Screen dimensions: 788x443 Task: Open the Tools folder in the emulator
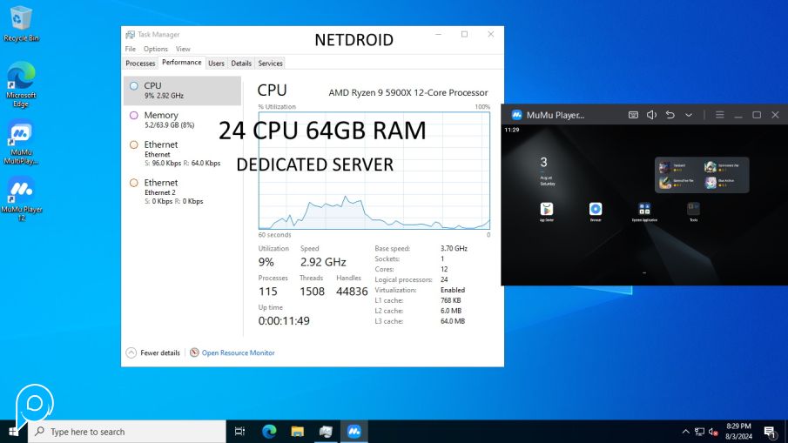(x=693, y=210)
